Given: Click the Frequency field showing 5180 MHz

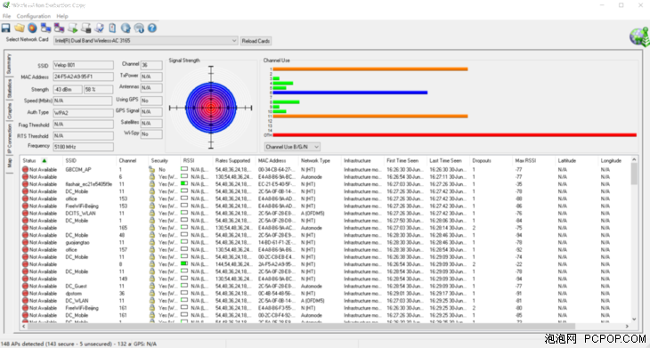Looking at the screenshot, I should (84, 147).
